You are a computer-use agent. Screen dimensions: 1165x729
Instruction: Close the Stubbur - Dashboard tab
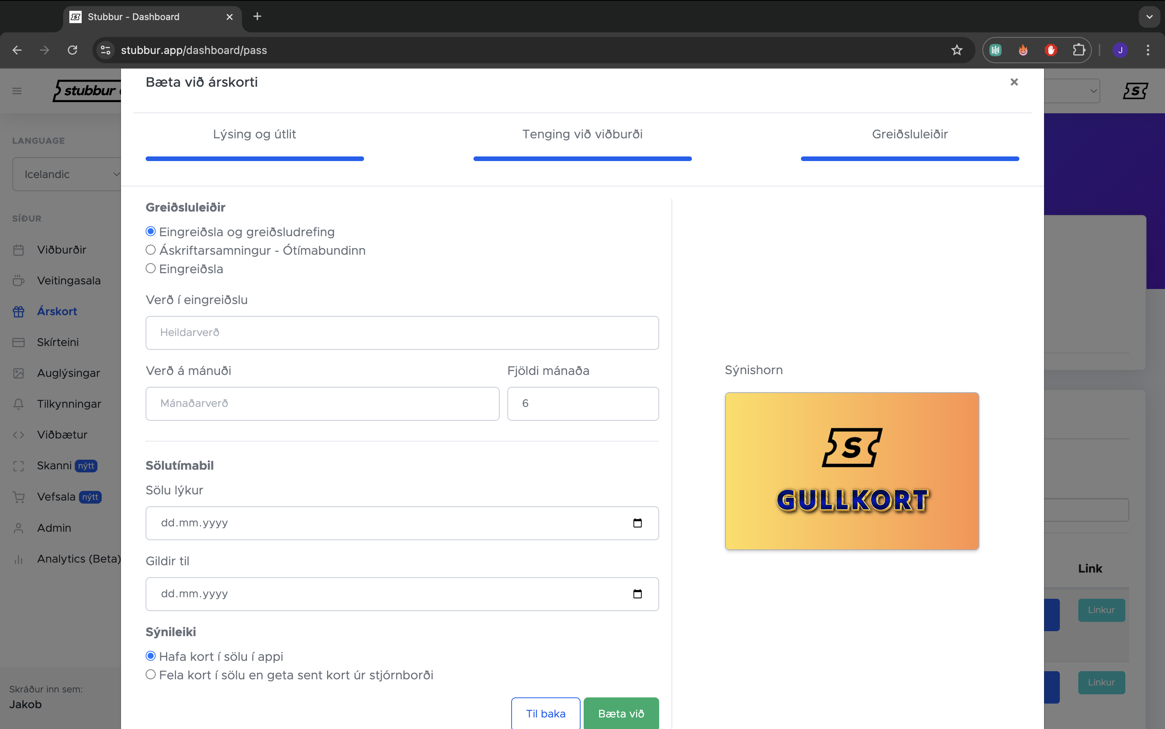coord(230,17)
